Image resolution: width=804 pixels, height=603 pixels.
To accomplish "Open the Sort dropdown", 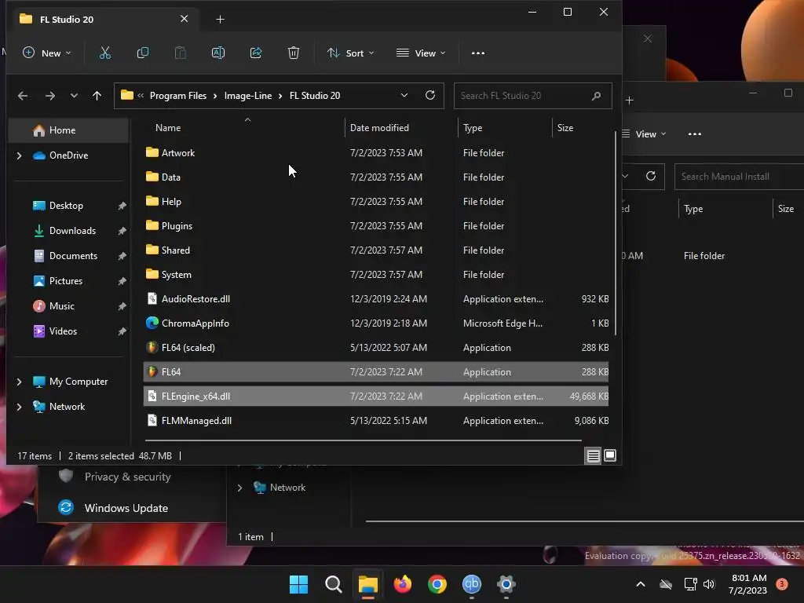I will 351,53.
